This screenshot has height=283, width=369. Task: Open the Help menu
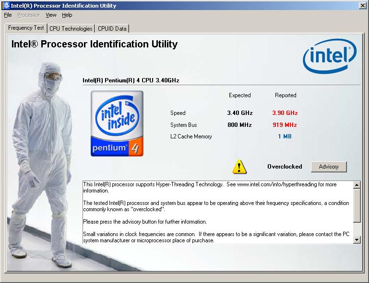[x=67, y=15]
